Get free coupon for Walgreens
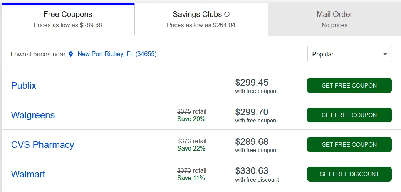Image resolution: width=401 pixels, height=192 pixels. (x=349, y=115)
